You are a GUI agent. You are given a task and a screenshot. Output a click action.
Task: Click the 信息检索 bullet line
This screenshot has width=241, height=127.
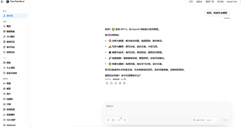tap(137, 58)
